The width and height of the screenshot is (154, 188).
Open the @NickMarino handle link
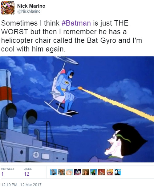29,11
